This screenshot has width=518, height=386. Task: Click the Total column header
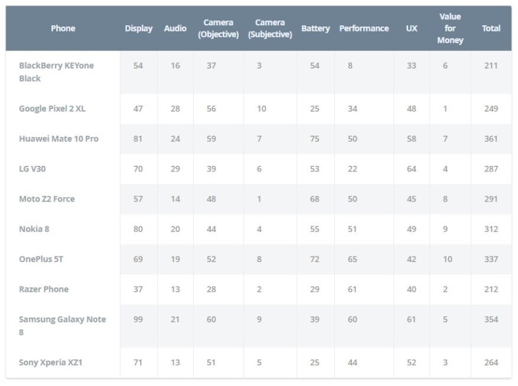[491, 28]
